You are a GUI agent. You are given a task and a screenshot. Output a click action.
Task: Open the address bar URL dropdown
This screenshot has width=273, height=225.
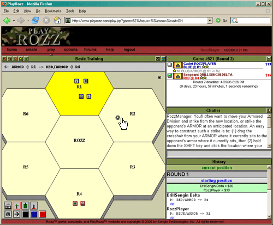click(210, 21)
